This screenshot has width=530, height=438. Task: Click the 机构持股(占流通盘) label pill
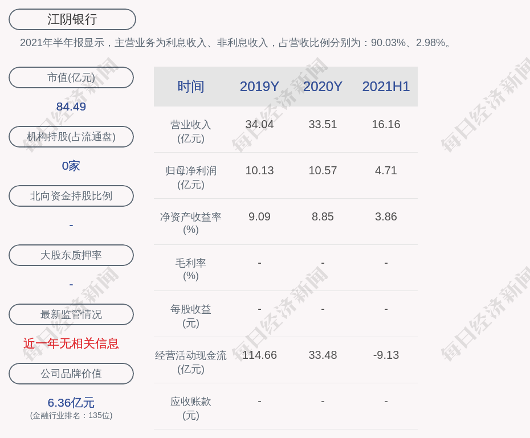(71, 137)
